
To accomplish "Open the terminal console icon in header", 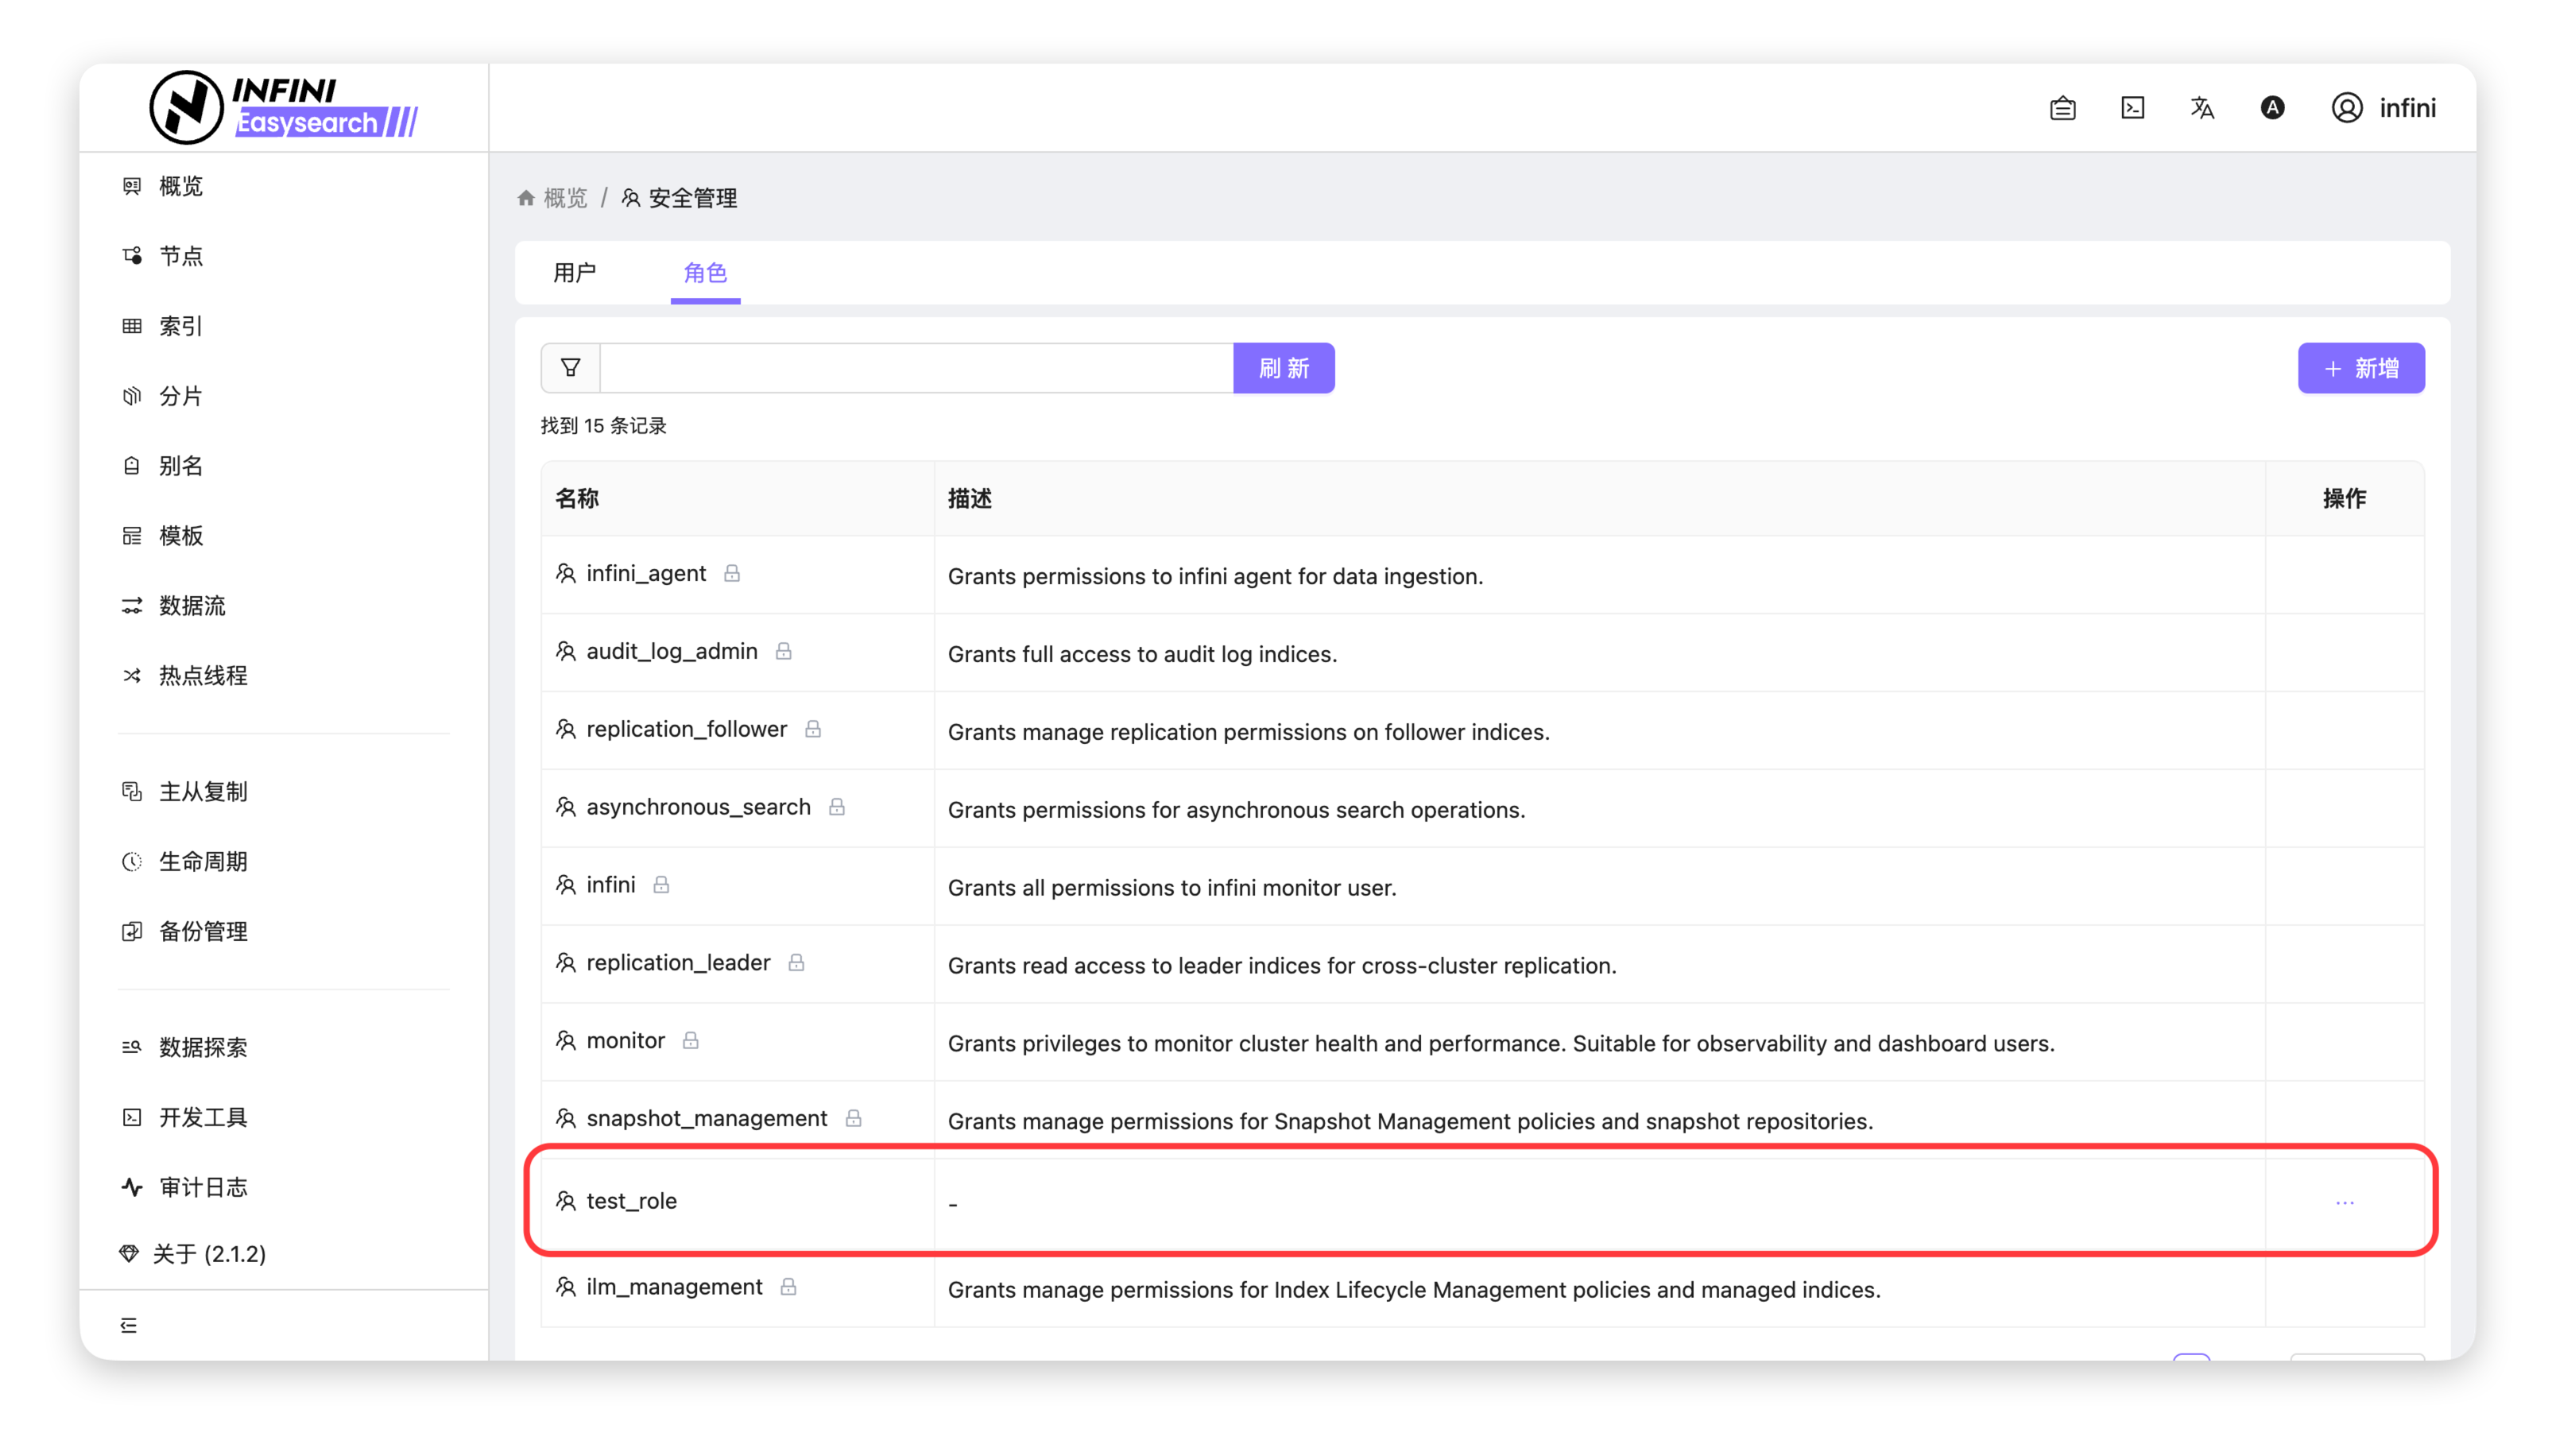I will point(2132,108).
